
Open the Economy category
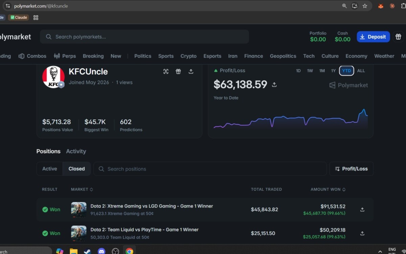pos(356,56)
